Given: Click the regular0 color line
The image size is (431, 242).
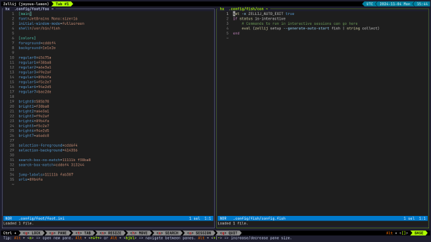Looking at the screenshot, I should tap(35, 57).
